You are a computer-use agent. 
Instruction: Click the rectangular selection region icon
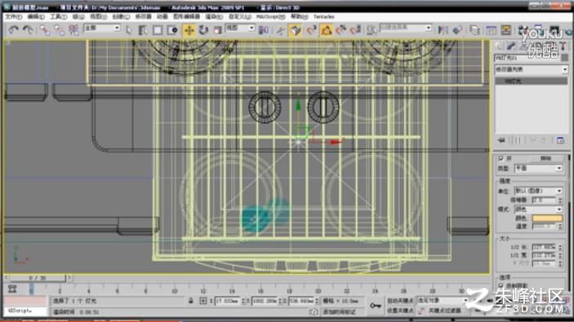tap(158, 30)
